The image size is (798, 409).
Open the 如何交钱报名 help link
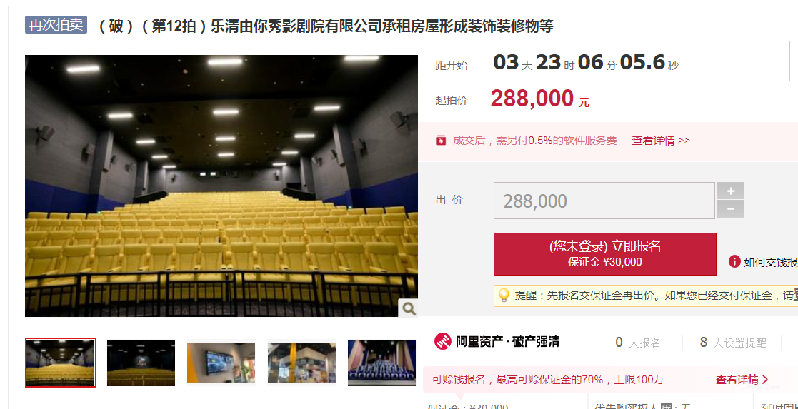771,262
